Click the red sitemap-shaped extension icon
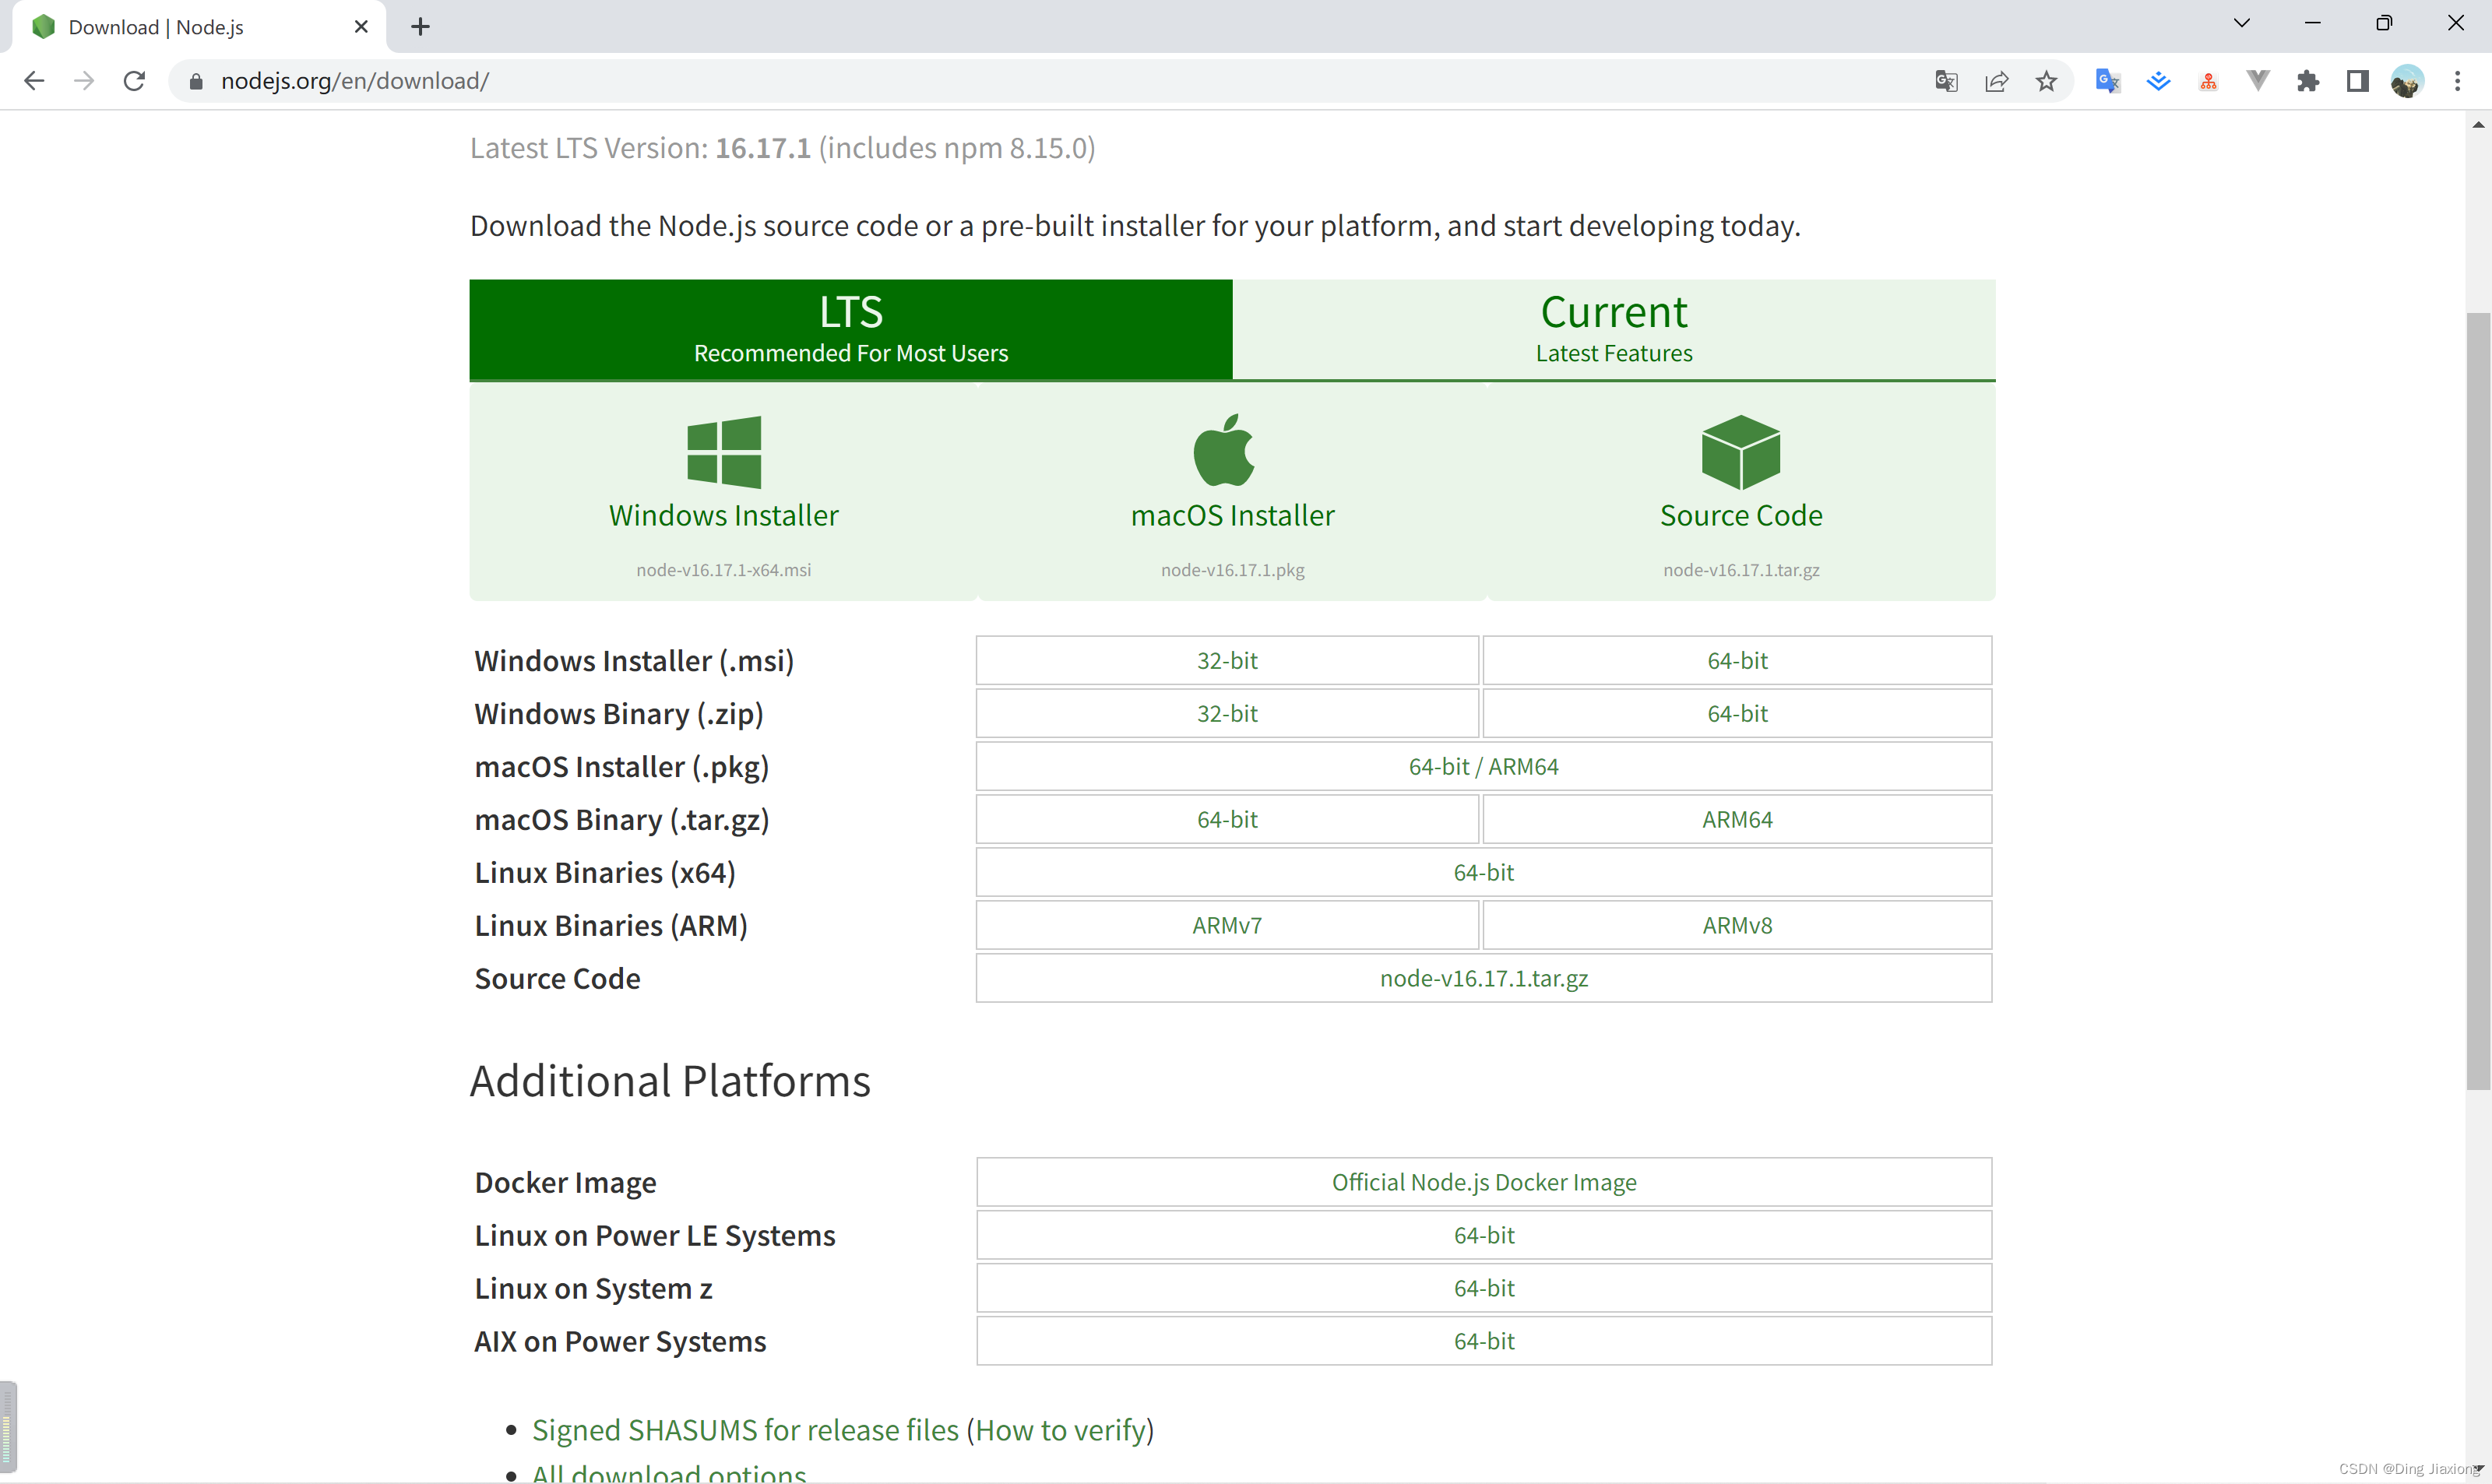This screenshot has height=1484, width=2492. point(2208,81)
